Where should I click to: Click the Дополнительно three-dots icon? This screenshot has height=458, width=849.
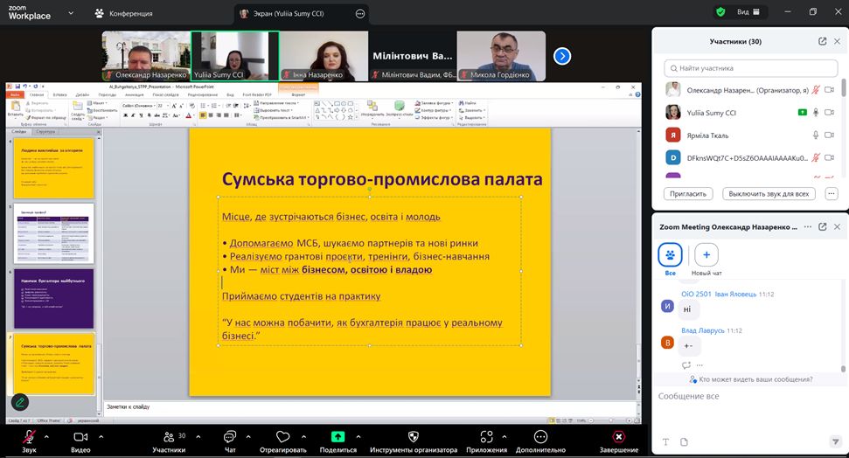pos(540,436)
